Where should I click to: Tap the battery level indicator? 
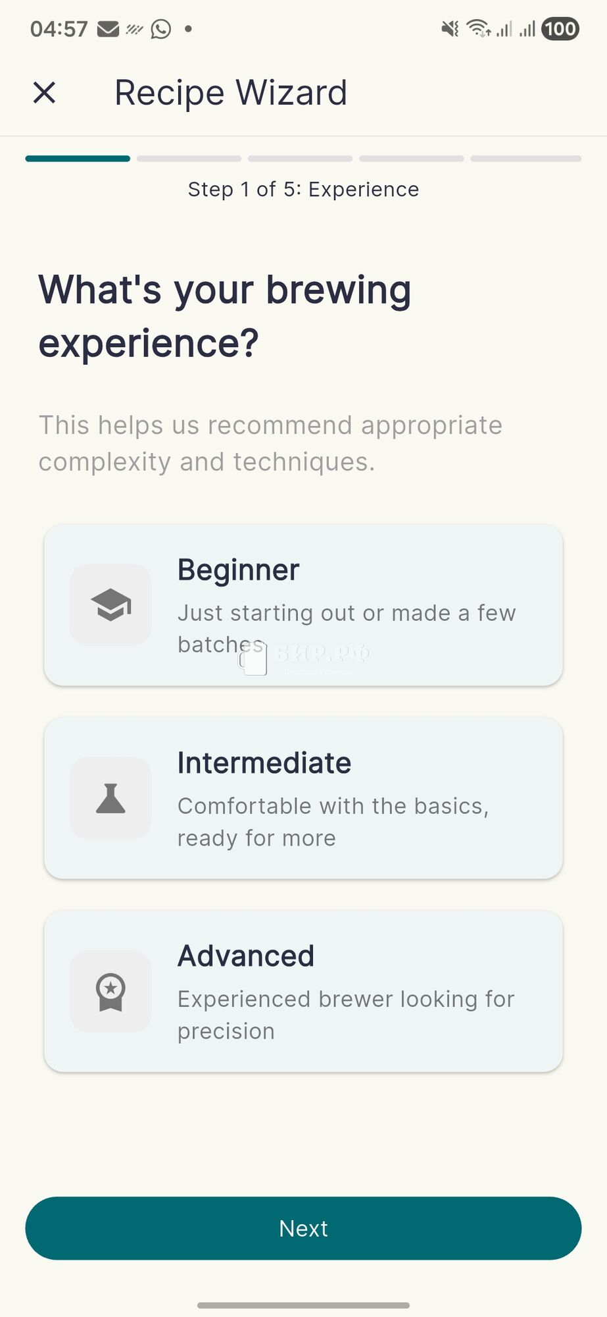pos(560,29)
